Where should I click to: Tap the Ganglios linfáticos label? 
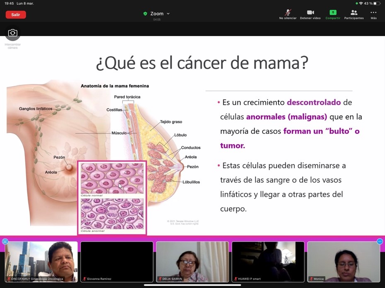pos(36,109)
